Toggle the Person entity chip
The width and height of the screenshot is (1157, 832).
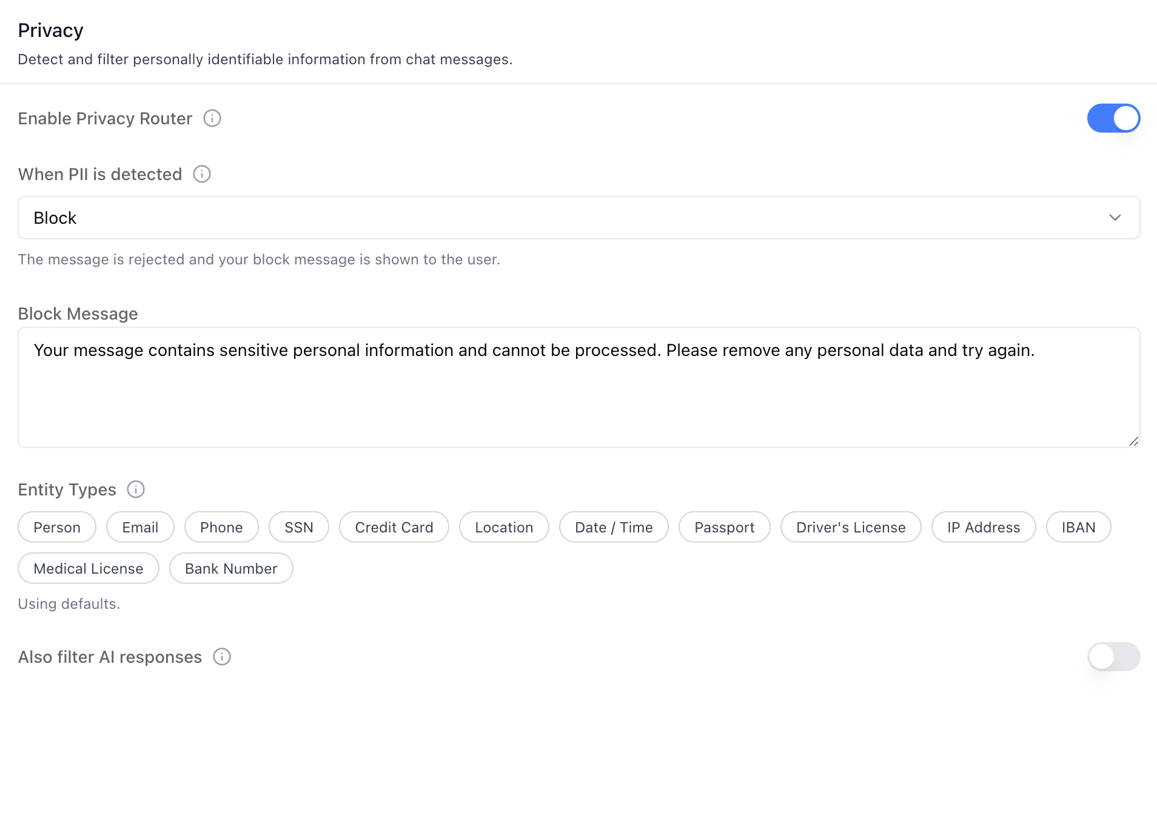[57, 527]
